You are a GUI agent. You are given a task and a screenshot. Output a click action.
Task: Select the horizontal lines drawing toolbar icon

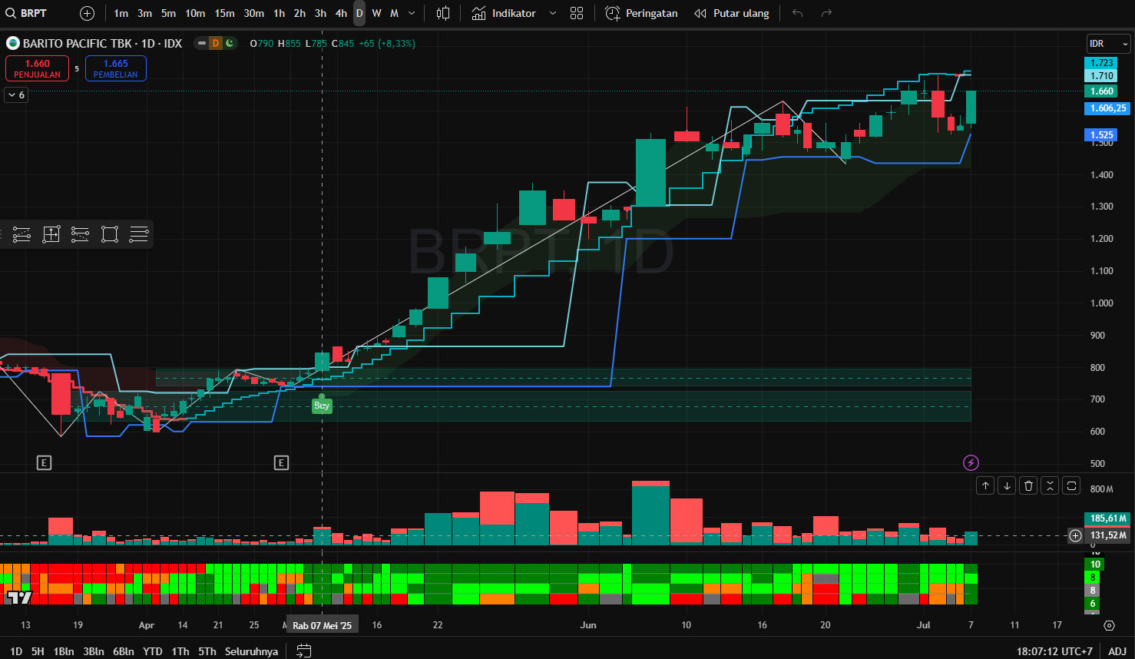point(139,234)
